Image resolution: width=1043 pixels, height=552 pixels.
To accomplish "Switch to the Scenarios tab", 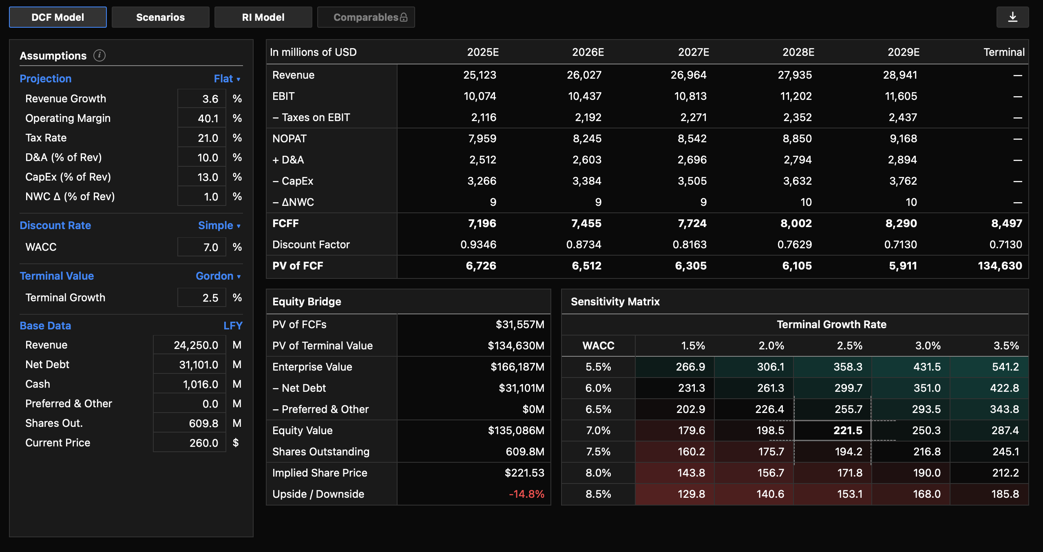I will [160, 17].
